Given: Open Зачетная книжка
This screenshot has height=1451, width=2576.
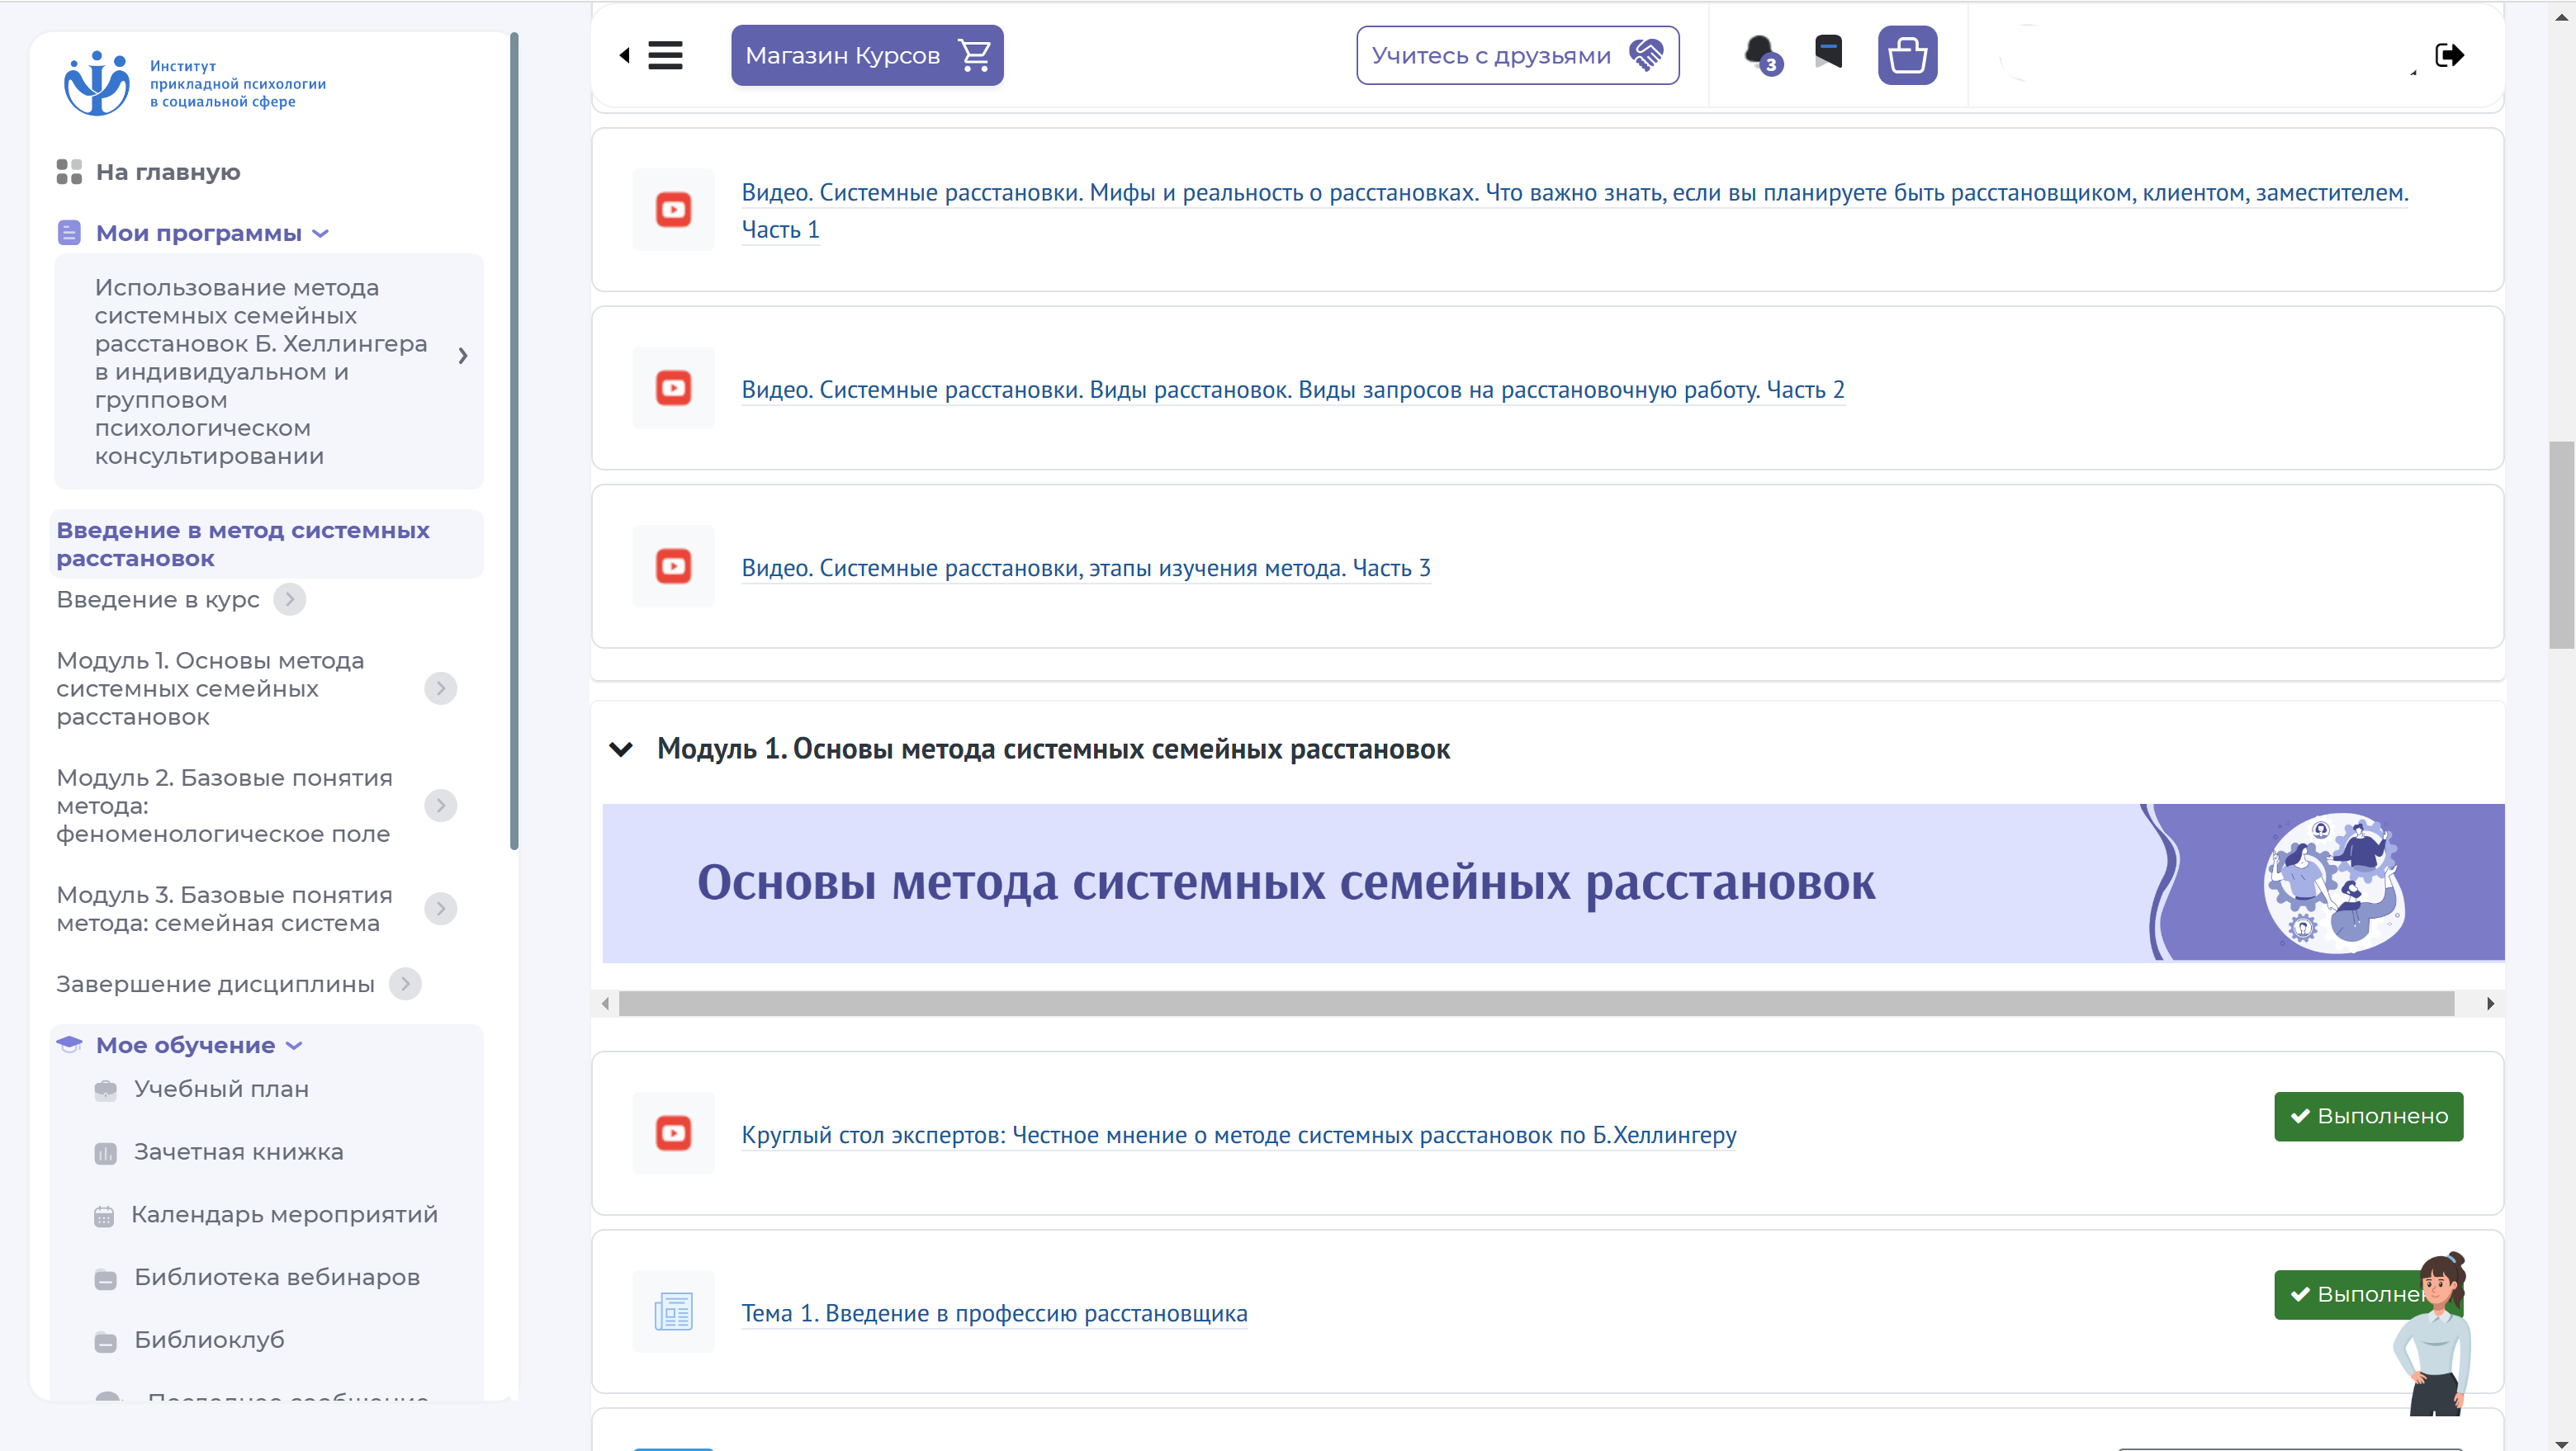Looking at the screenshot, I should 239,1152.
